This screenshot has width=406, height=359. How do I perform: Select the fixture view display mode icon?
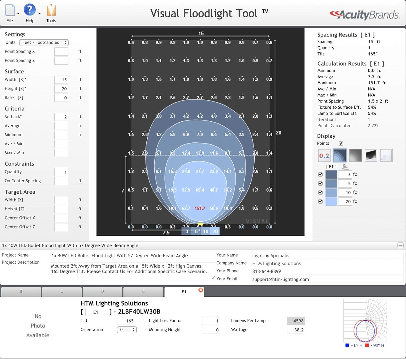(x=386, y=156)
